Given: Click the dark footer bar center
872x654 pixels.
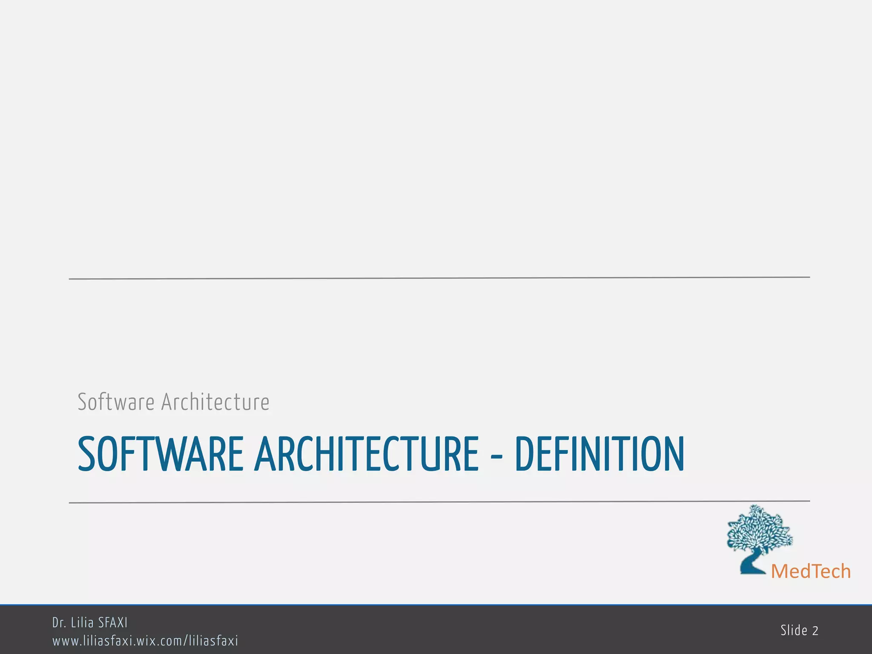Looking at the screenshot, I should (436, 630).
